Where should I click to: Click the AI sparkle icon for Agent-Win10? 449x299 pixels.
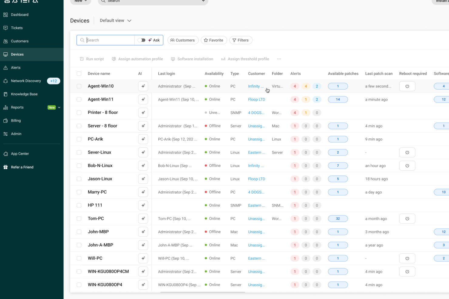pyautogui.click(x=143, y=86)
